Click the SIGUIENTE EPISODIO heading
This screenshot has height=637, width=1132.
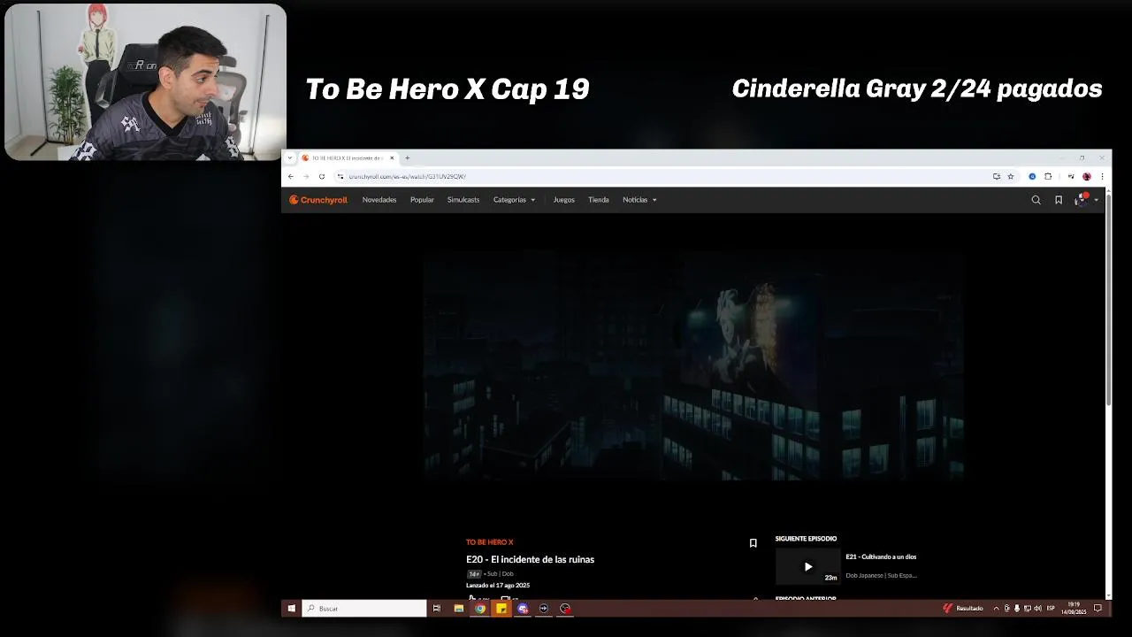pyautogui.click(x=806, y=539)
